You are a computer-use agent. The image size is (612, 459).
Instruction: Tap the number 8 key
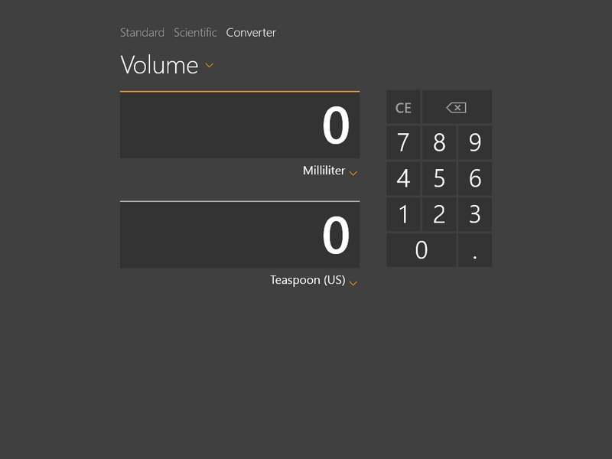pos(439,143)
